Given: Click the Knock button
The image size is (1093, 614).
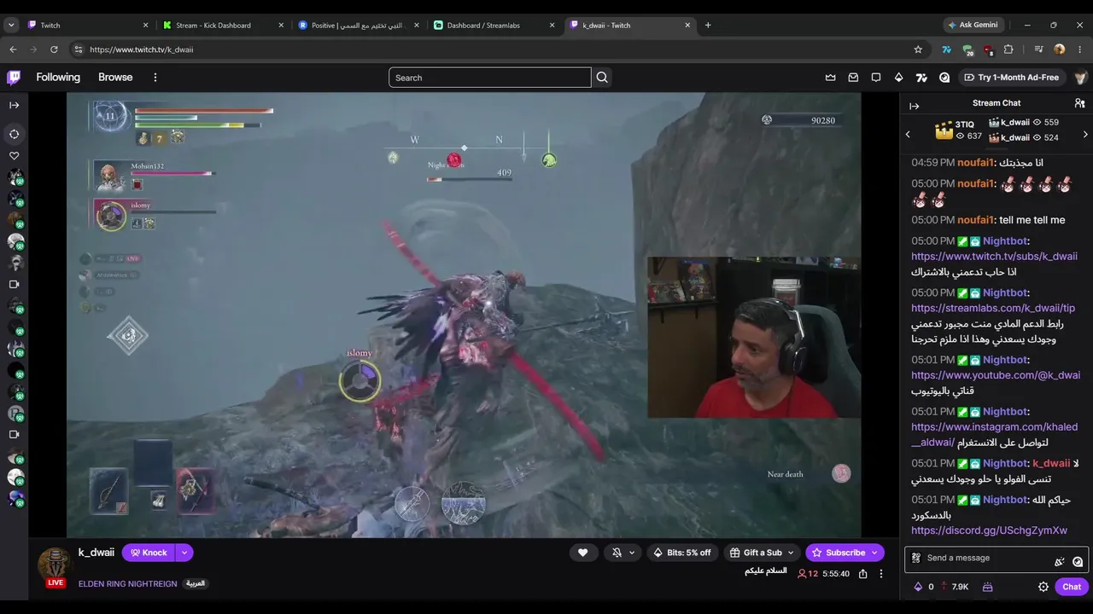Looking at the screenshot, I should pyautogui.click(x=148, y=553).
